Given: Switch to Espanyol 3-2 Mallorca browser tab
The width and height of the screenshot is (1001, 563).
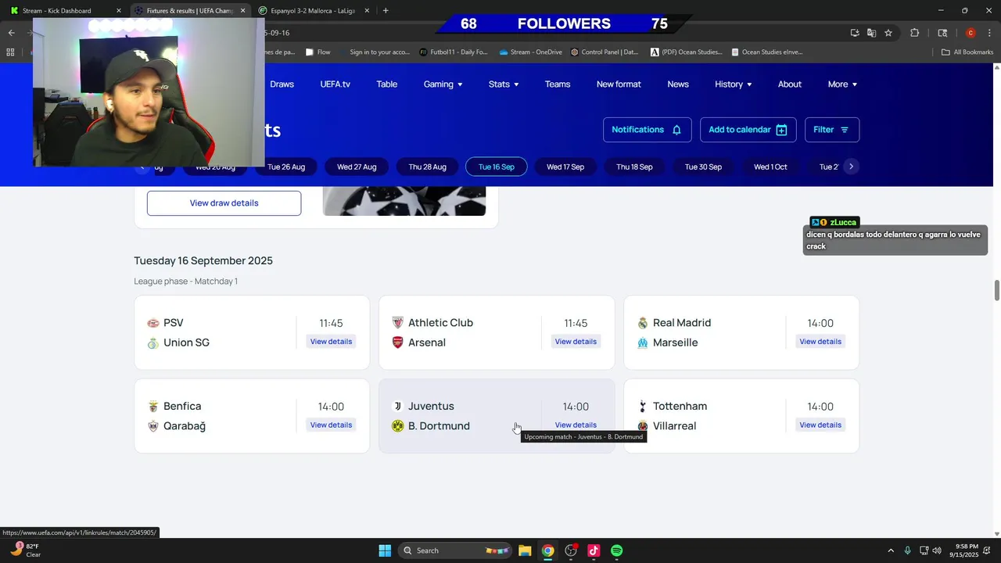Looking at the screenshot, I should (x=313, y=11).
